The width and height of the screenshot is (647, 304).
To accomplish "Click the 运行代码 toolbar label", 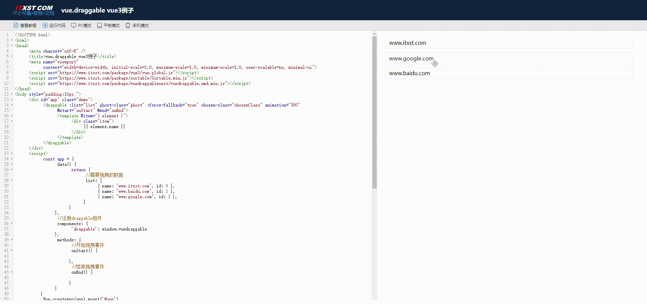I will [57, 26].
